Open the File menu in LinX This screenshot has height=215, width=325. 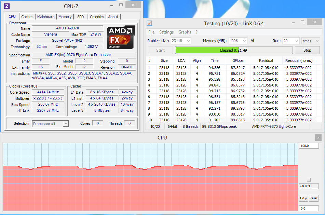[x=151, y=32]
